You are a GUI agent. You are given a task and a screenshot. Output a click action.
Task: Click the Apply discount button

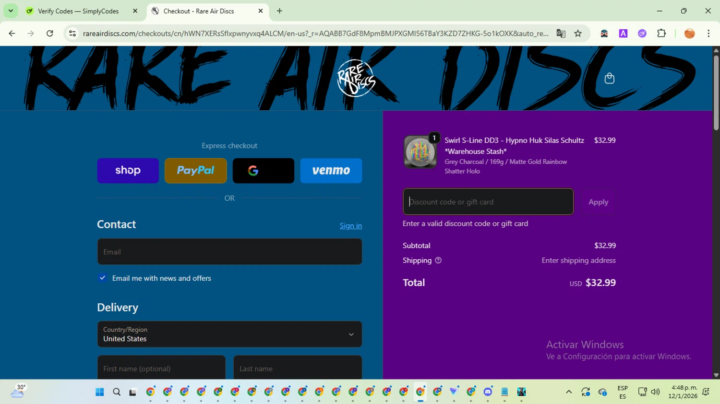pos(598,202)
